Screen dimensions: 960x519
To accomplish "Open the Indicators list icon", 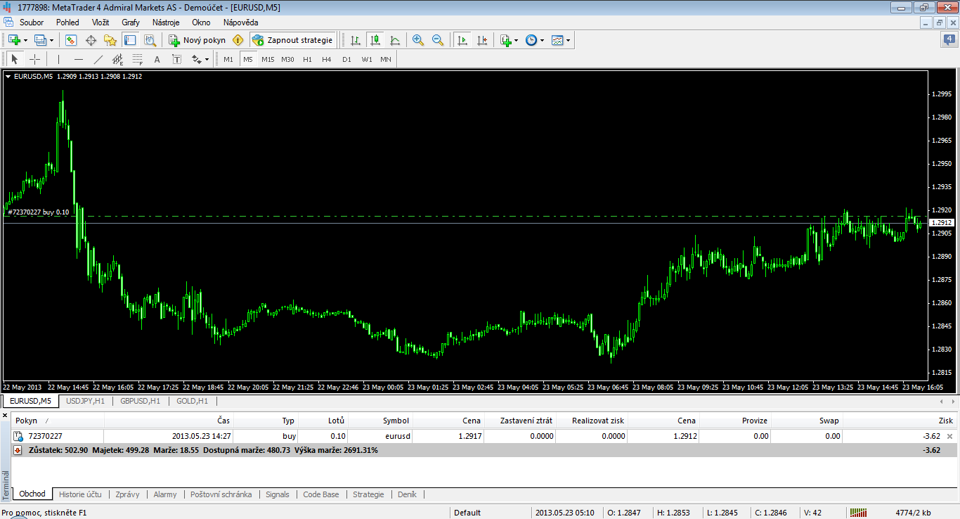I will (506, 40).
